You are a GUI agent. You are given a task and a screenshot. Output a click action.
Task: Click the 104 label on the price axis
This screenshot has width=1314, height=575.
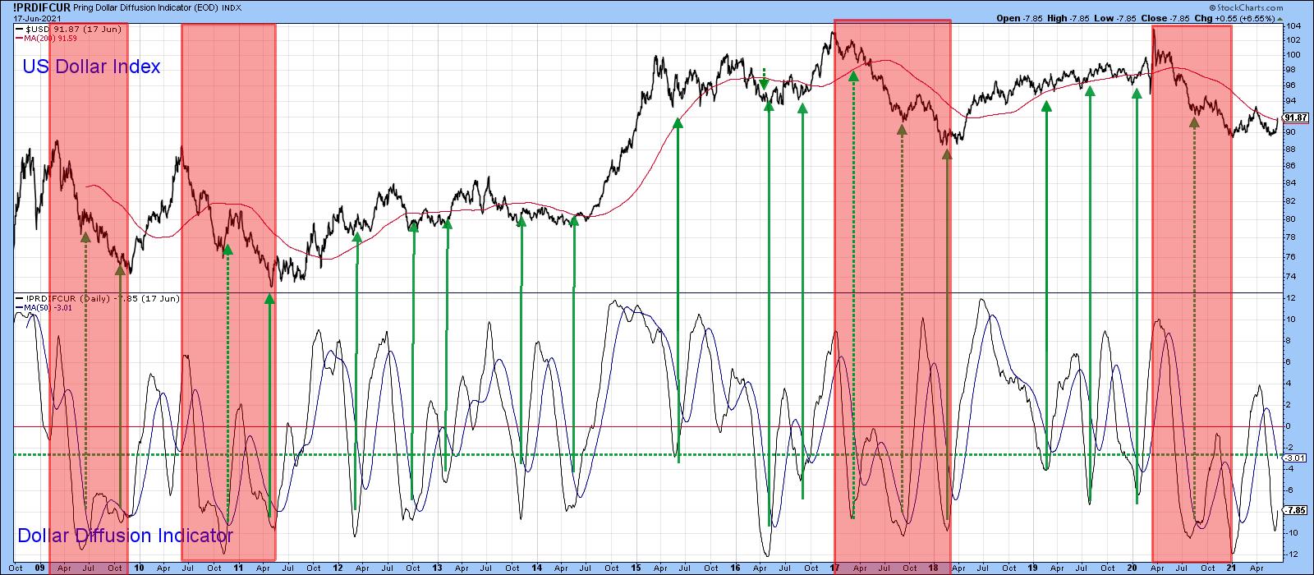1293,27
